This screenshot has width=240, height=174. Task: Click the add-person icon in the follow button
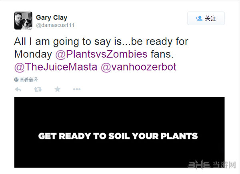coord(198,18)
